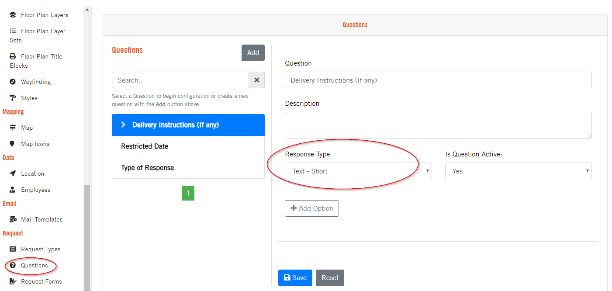Click the Is Question Active label
This screenshot has width=612, height=291.
[x=474, y=154]
